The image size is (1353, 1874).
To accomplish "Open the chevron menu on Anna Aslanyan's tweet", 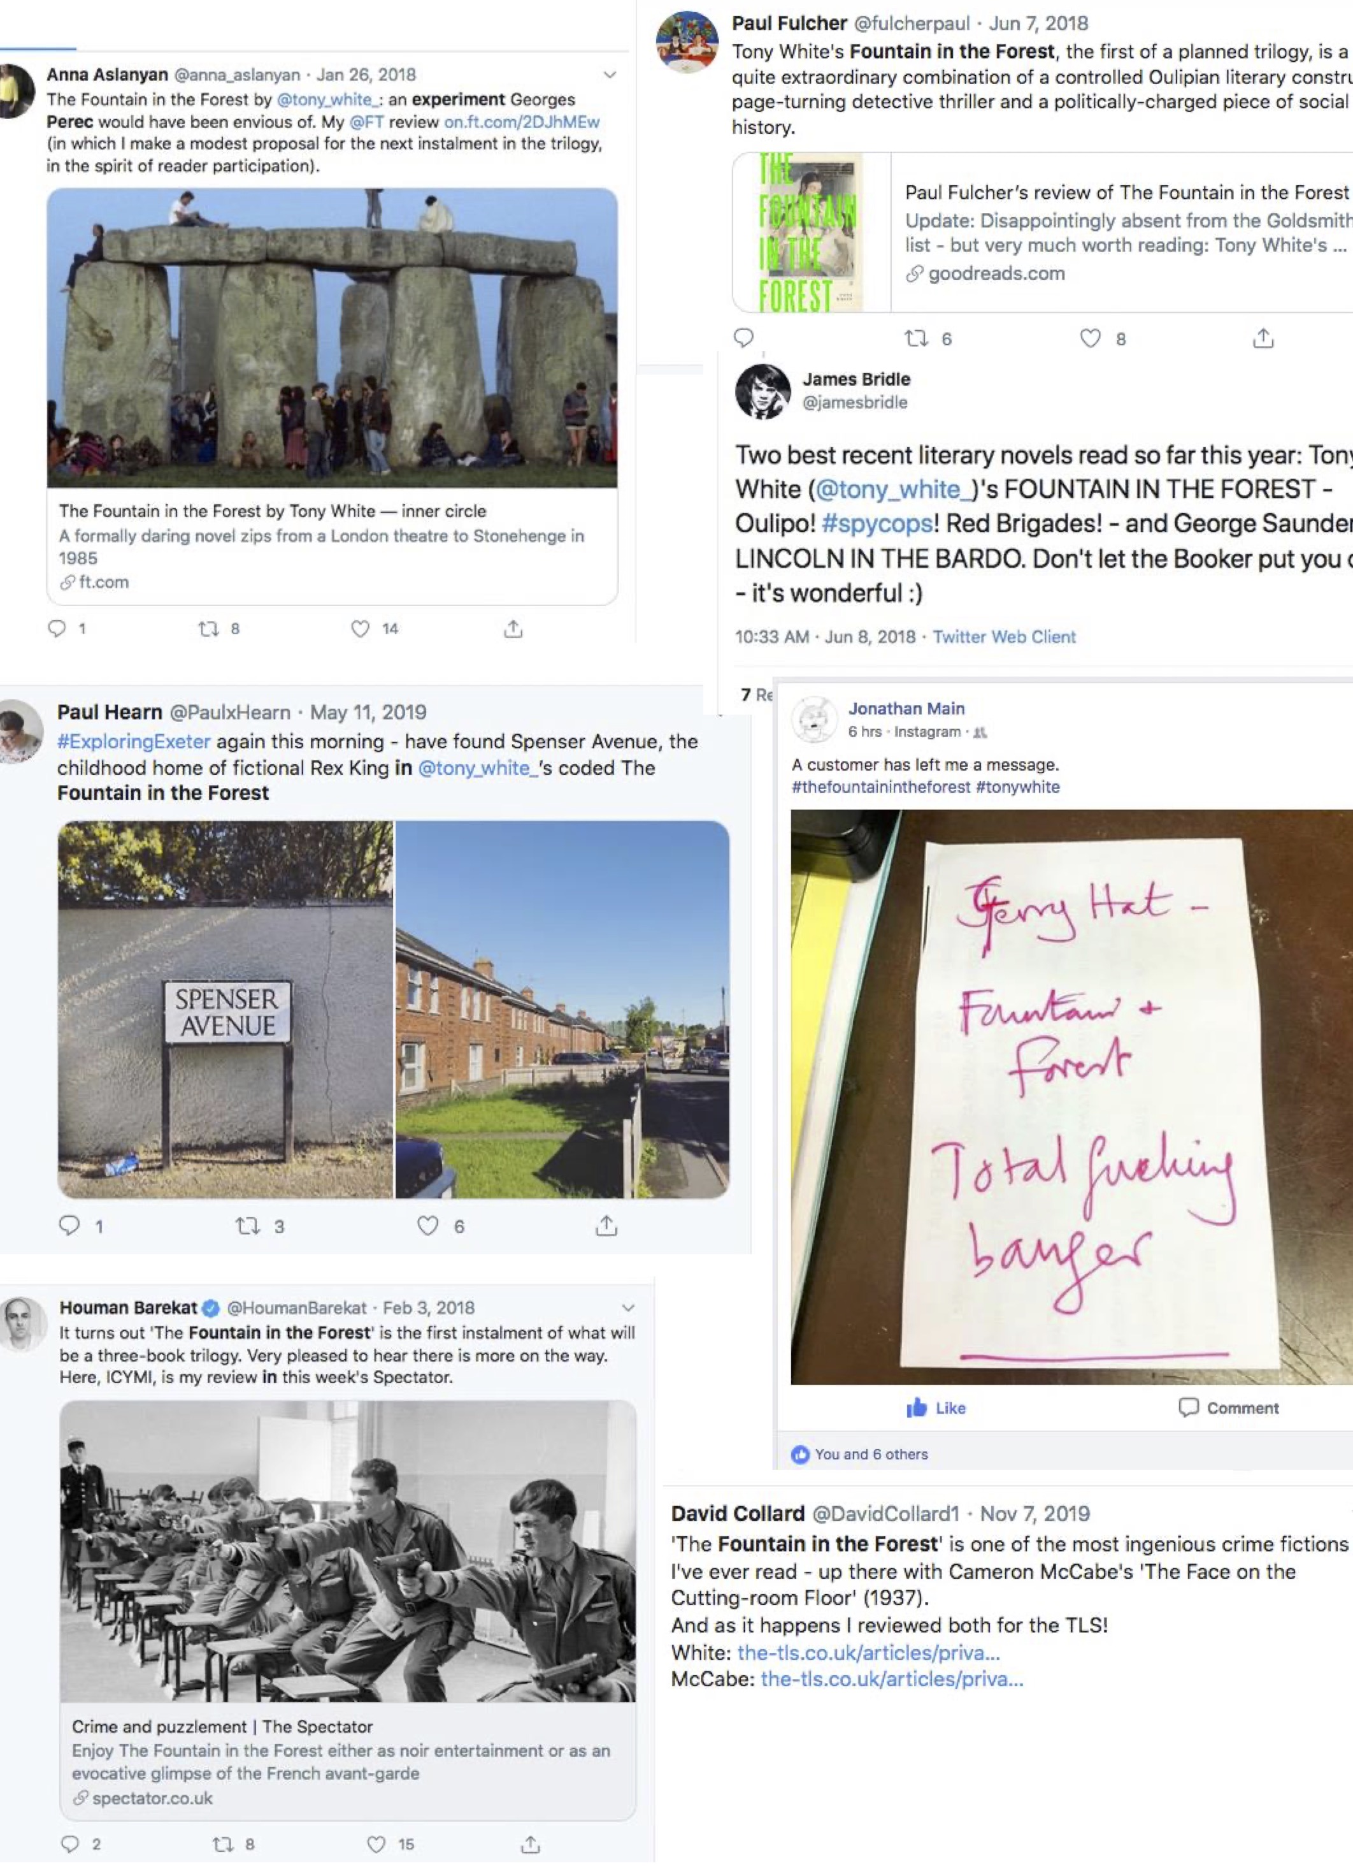I will pos(610,75).
